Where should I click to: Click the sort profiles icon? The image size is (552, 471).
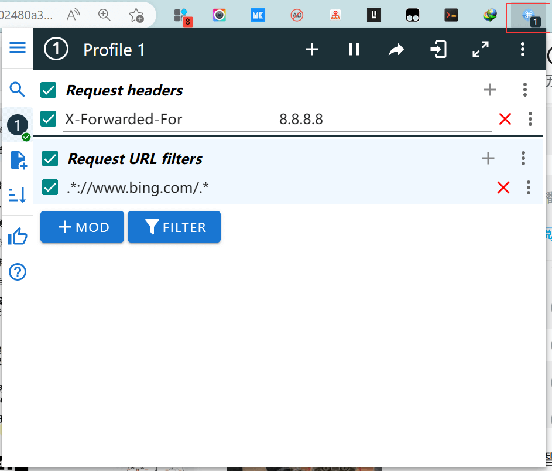pyautogui.click(x=18, y=194)
